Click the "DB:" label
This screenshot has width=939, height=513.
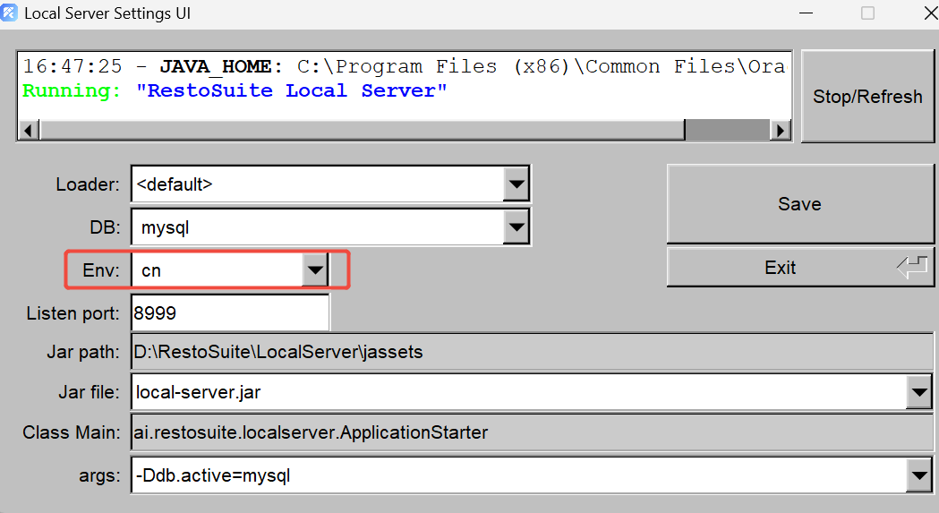pyautogui.click(x=105, y=227)
